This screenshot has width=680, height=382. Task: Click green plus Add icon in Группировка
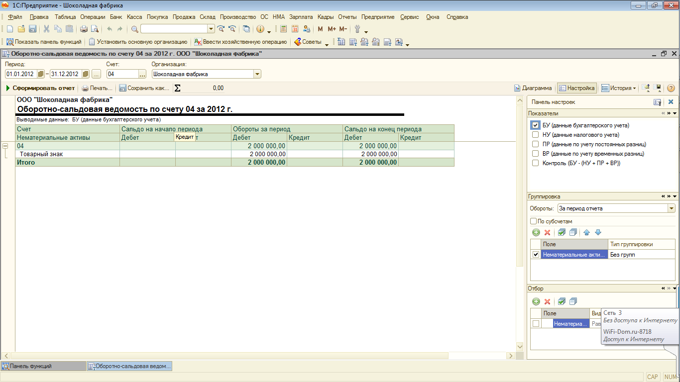(x=536, y=232)
